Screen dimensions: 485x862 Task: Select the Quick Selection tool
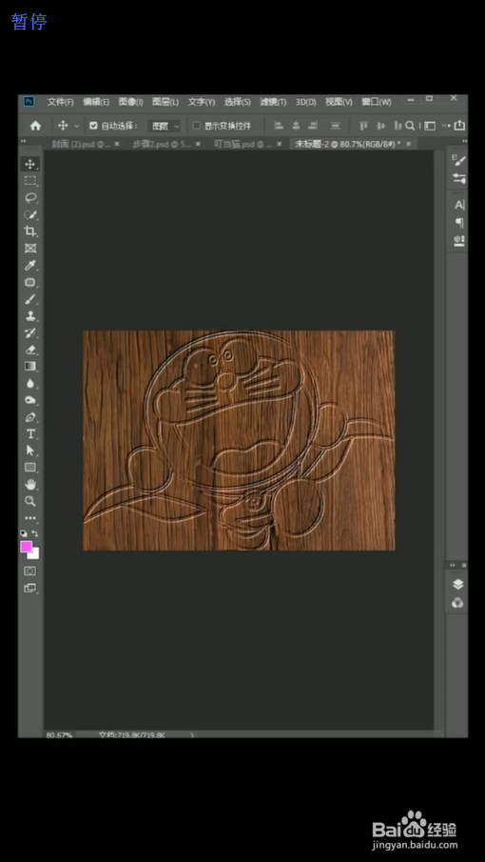[30, 214]
